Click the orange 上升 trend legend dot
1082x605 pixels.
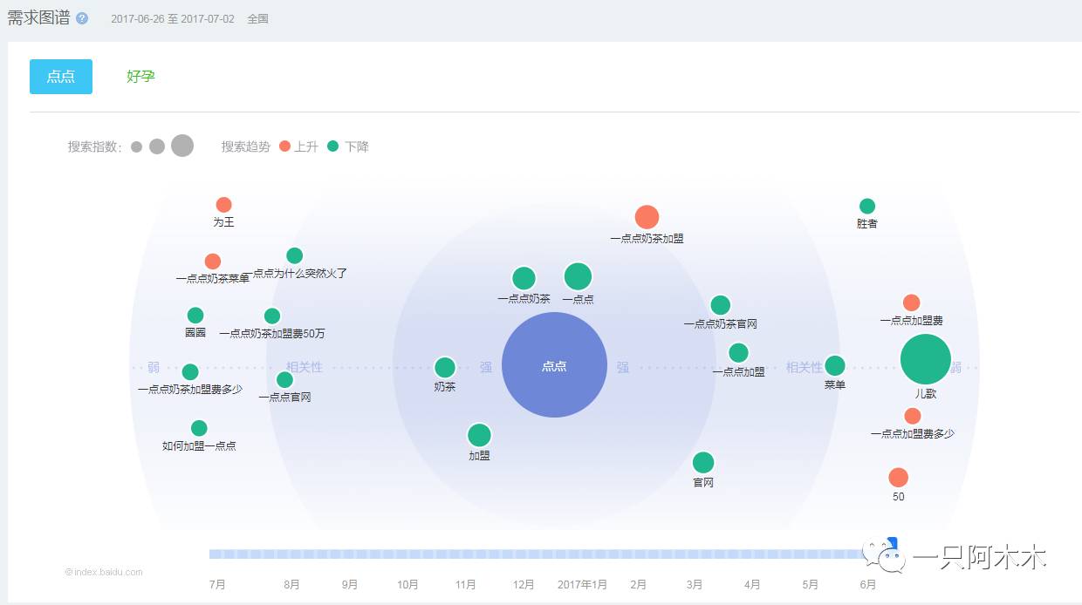[x=284, y=146]
